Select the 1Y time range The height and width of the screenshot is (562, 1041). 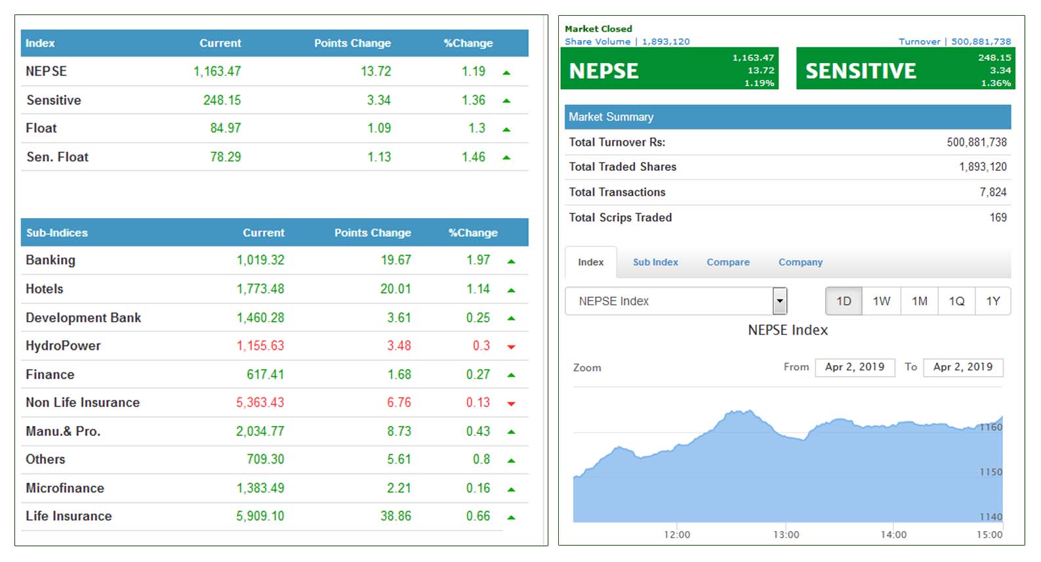(993, 301)
